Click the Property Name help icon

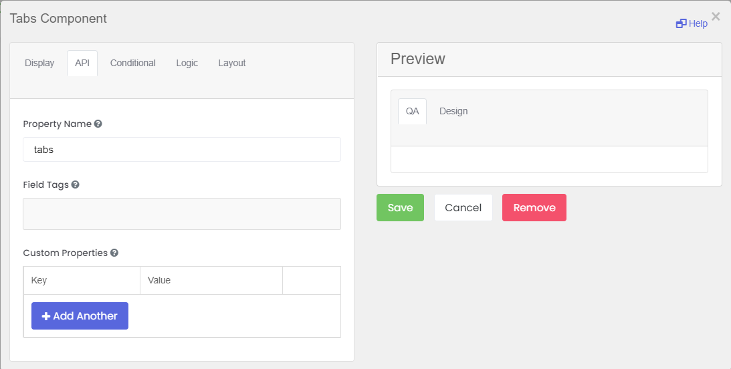point(98,124)
